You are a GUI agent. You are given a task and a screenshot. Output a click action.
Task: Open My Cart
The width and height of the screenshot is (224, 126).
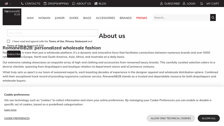[x=213, y=4]
